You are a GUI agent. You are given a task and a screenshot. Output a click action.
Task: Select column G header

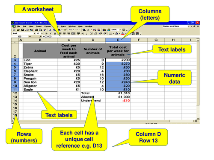[x=156, y=40]
